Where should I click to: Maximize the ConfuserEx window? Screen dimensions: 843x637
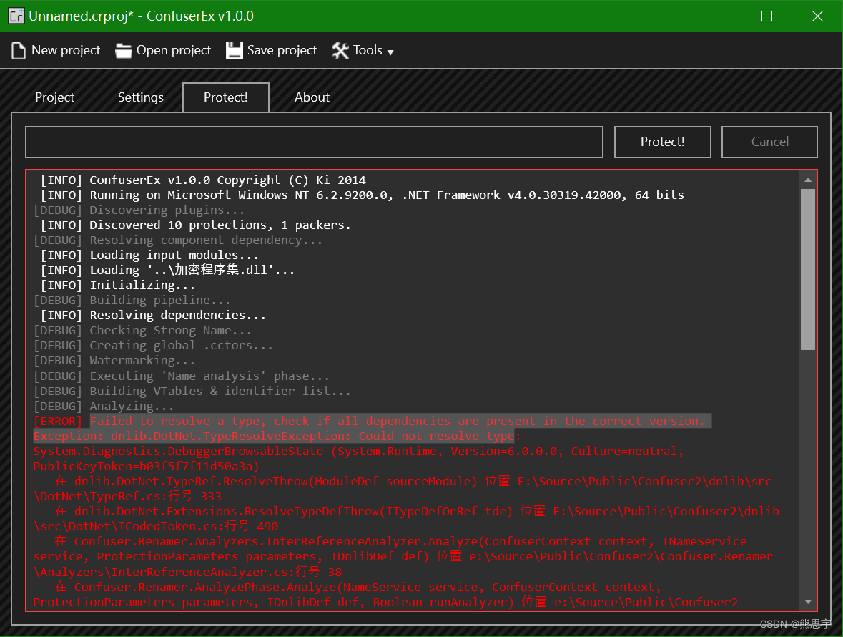pyautogui.click(x=767, y=16)
